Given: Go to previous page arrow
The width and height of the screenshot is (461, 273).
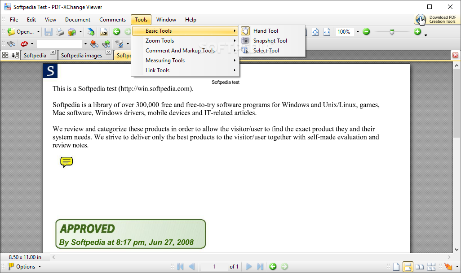Looking at the screenshot, I should (192, 267).
